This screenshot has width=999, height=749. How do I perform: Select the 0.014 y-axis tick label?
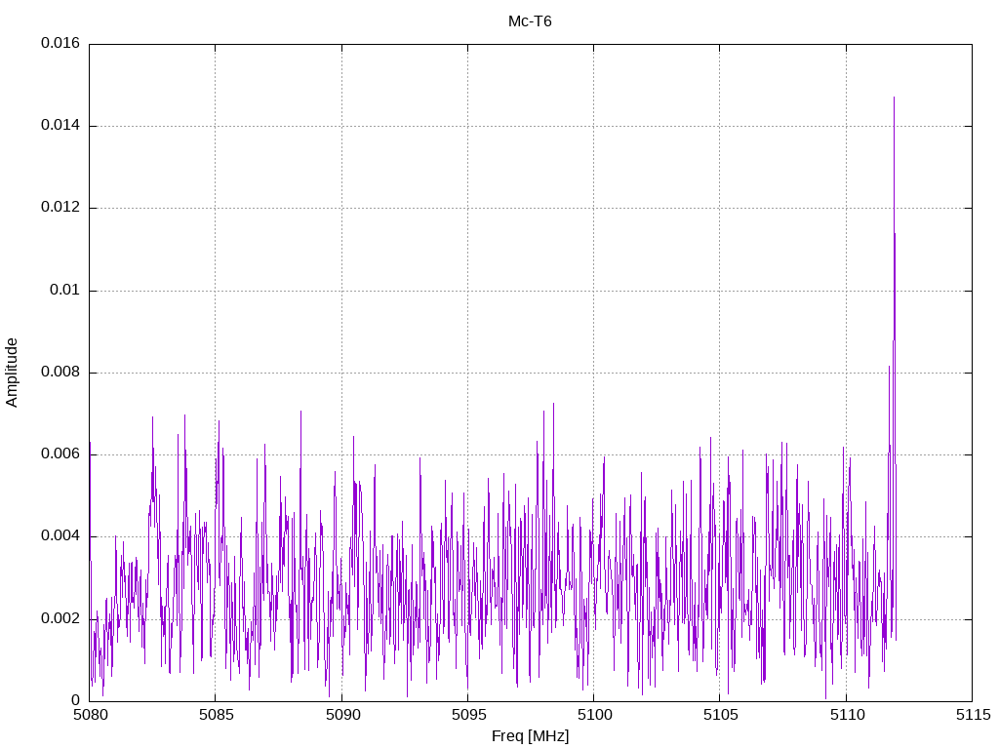click(x=60, y=126)
